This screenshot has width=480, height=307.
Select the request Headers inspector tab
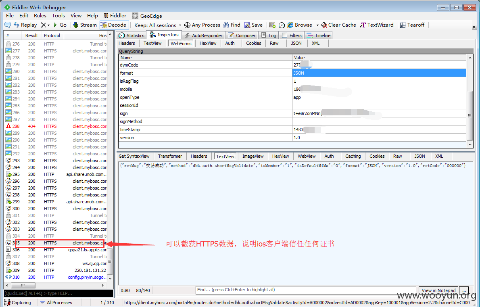(127, 44)
